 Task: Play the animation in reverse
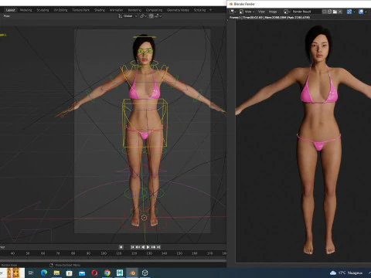click(143, 247)
